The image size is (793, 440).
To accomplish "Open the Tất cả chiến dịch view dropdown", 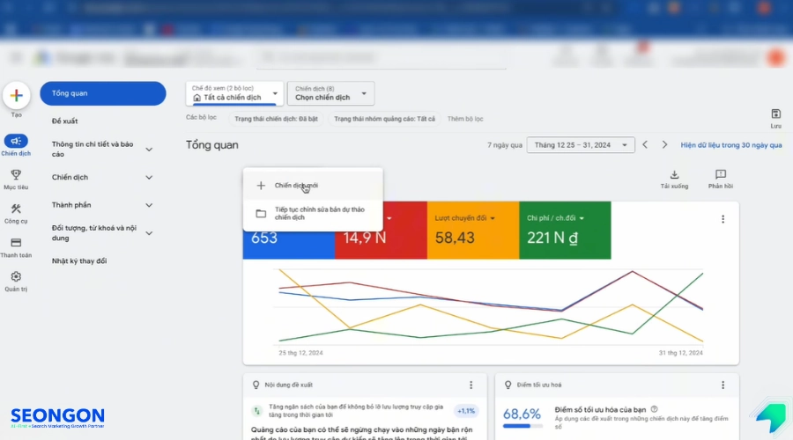I will pos(234,93).
